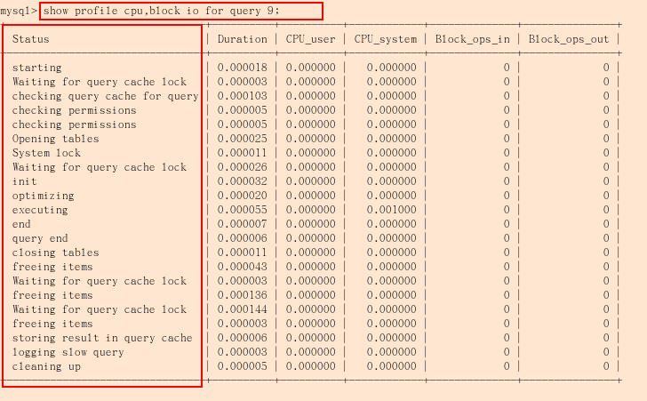Click duration 0.000003 in logging slow query row
The width and height of the screenshot is (647, 401).
[x=243, y=352]
